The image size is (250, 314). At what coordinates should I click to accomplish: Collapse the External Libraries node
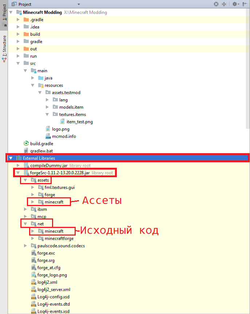pos(11,158)
